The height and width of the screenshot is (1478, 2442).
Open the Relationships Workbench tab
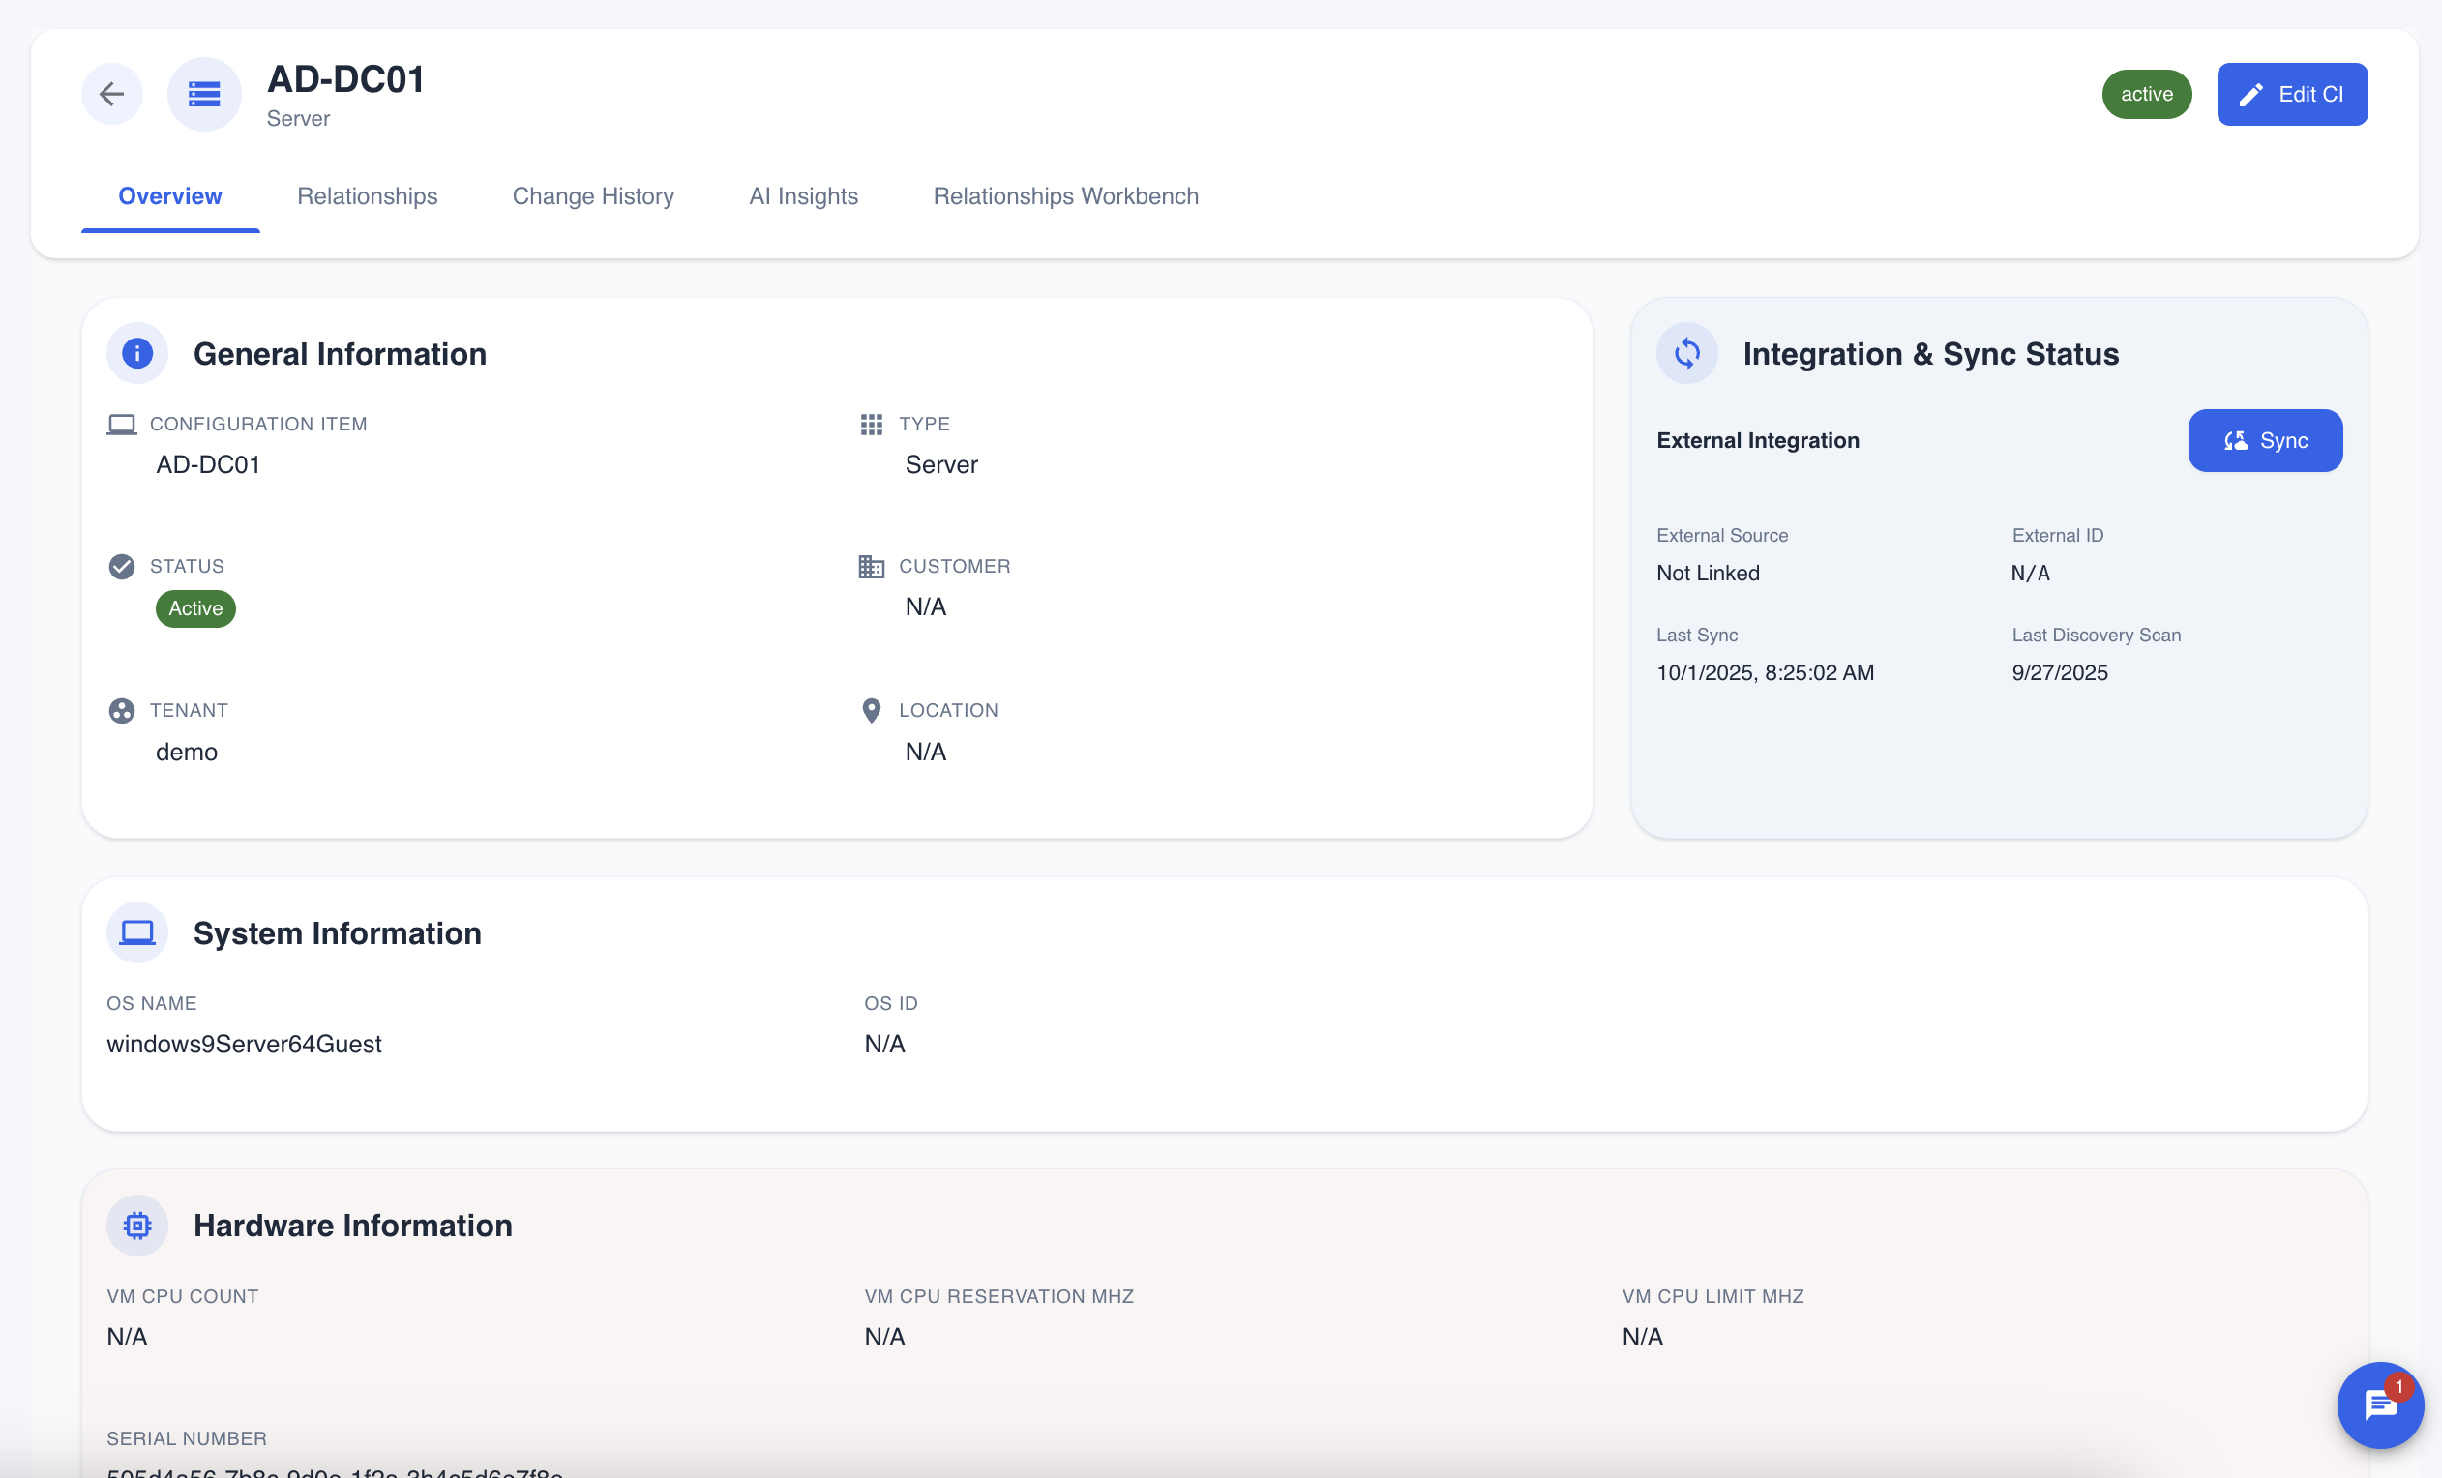(x=1065, y=196)
